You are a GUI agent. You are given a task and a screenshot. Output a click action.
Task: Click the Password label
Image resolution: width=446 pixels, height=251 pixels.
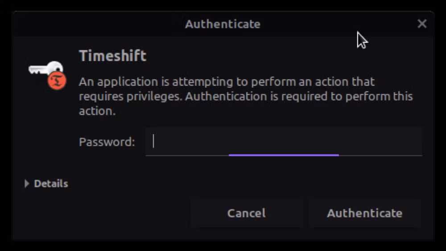pyautogui.click(x=107, y=142)
